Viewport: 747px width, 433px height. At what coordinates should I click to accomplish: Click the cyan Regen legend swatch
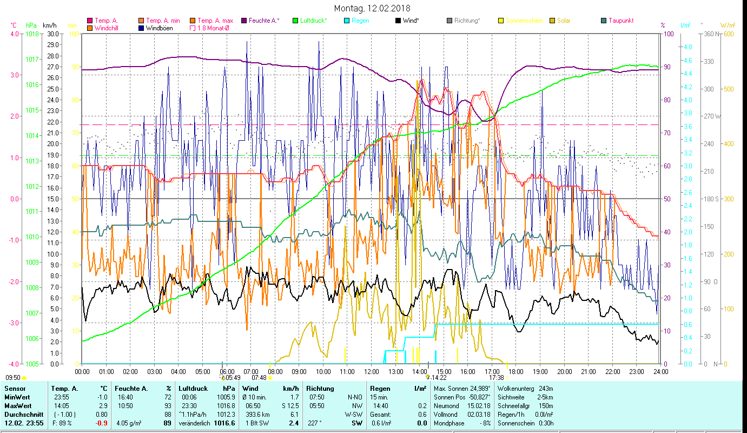346,21
